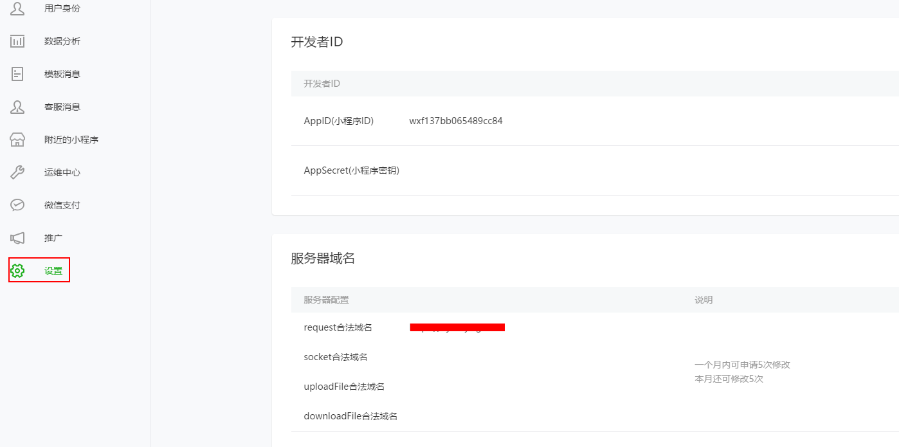Click the 服务器配置 column header

(327, 300)
